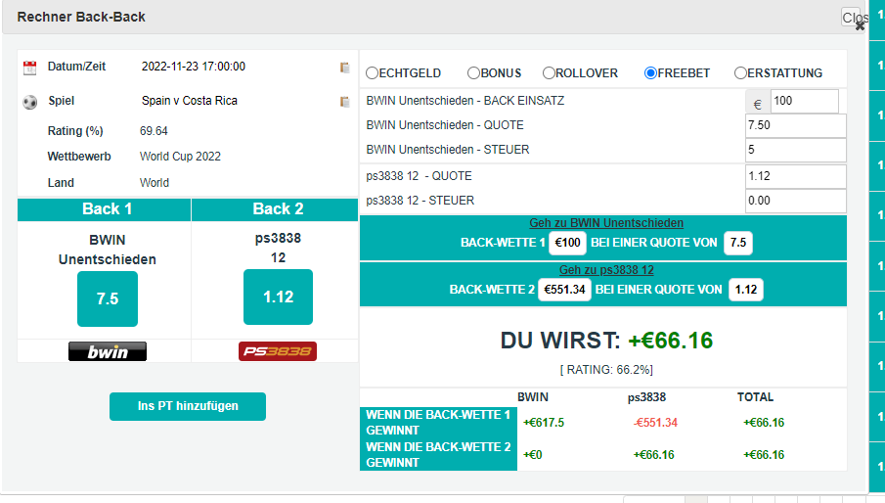
Task: Click the 1.12 quote box for Back-Wette 2
Action: [745, 290]
